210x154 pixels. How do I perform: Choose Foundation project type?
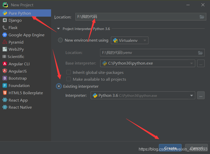point(26,85)
